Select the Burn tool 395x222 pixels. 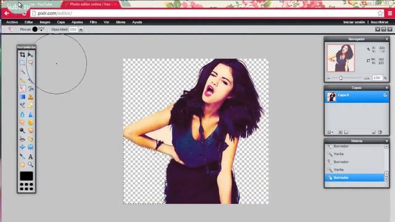pyautogui.click(x=30, y=130)
